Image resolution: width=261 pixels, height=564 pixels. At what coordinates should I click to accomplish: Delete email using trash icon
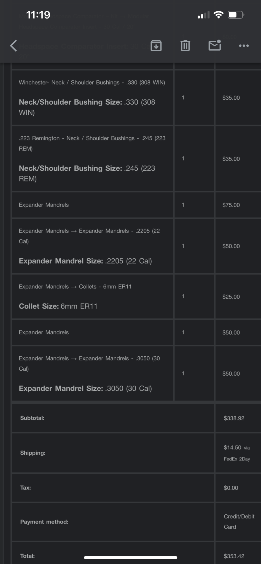[x=185, y=46]
